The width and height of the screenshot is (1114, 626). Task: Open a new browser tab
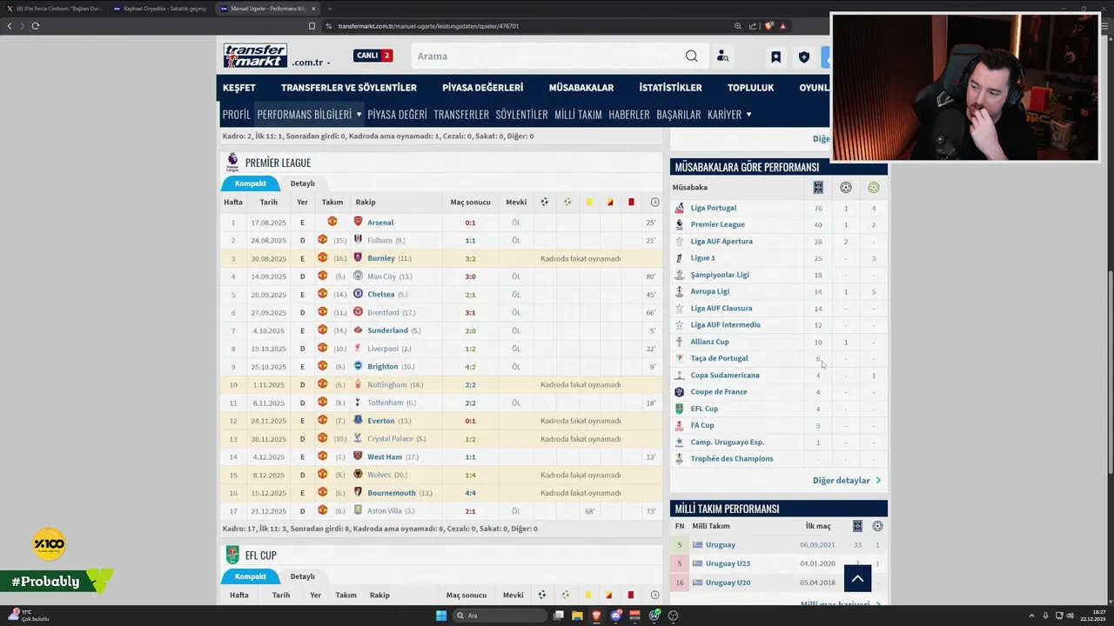(x=329, y=9)
